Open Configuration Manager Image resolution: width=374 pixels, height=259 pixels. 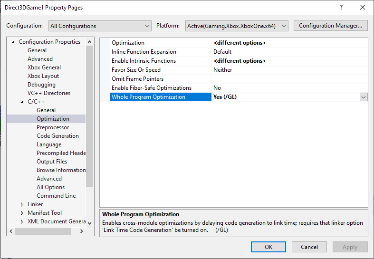coord(330,26)
